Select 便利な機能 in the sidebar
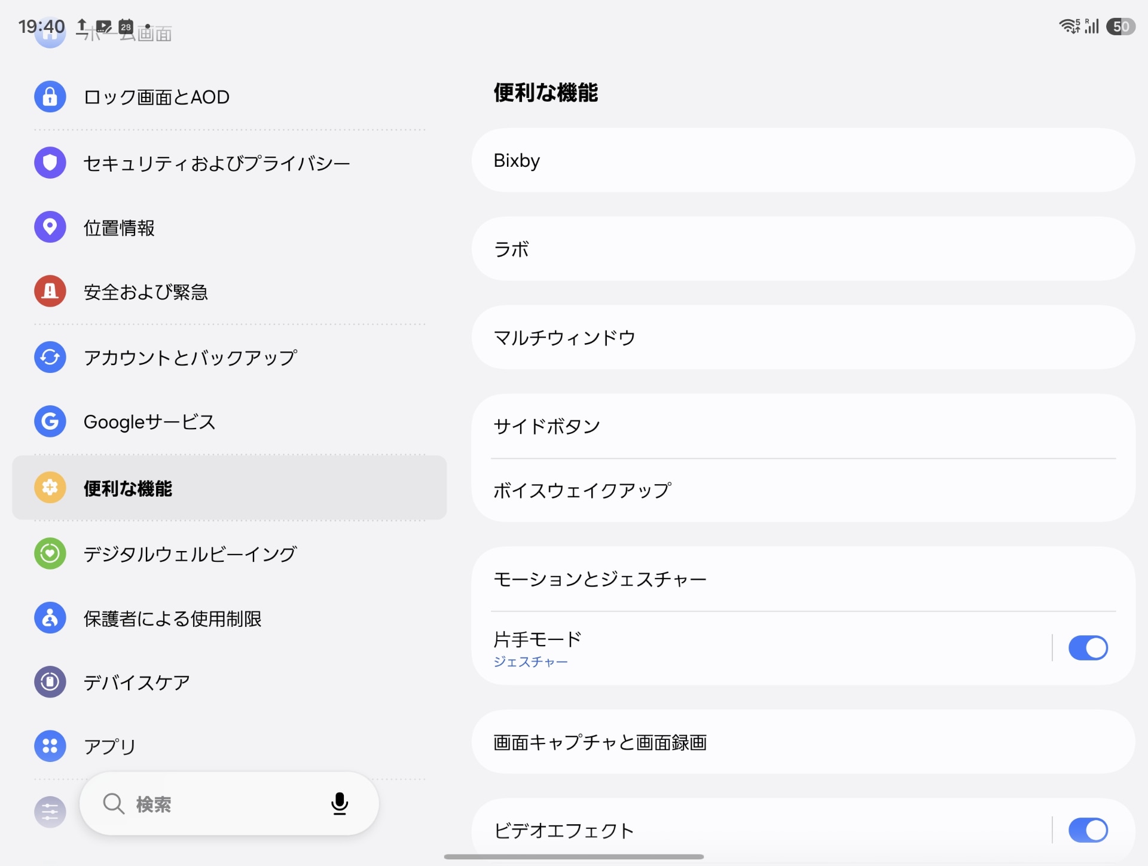 (x=230, y=488)
